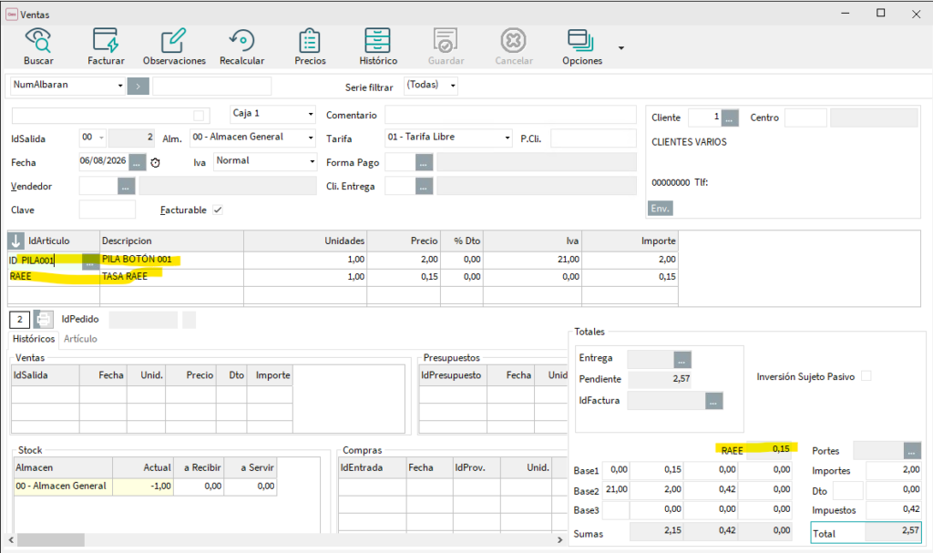Click the Facturar toolbar icon
Viewport: 933px width, 553px height.
(x=106, y=46)
